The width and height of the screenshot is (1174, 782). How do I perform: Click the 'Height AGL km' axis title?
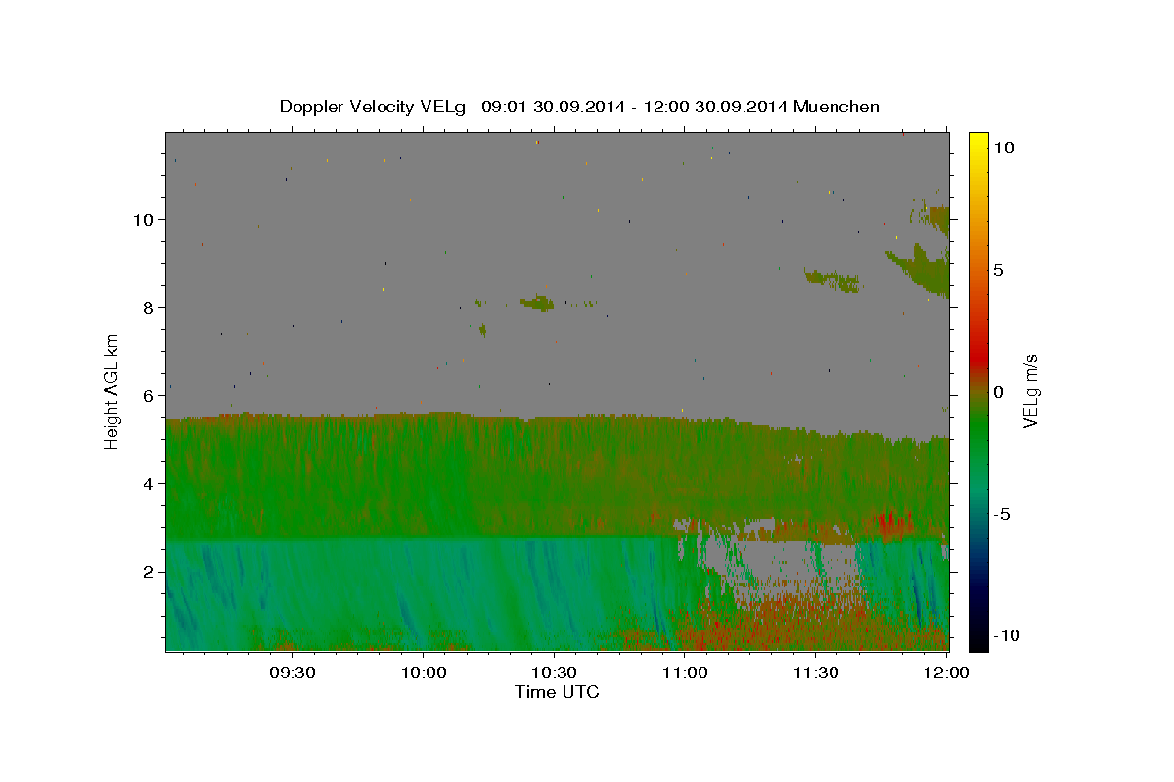pos(113,391)
